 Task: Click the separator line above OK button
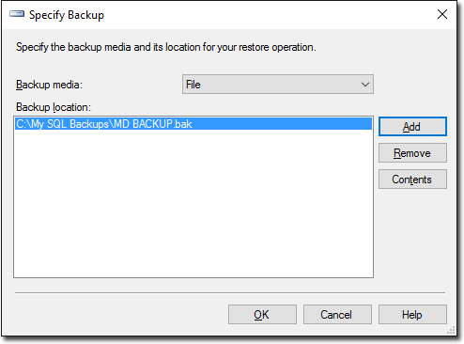(230, 293)
